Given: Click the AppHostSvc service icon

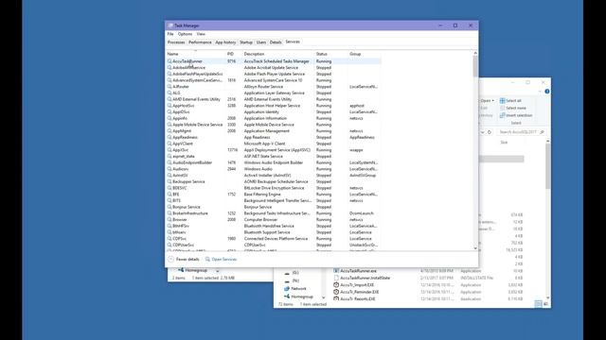Looking at the screenshot, I should coord(169,106).
